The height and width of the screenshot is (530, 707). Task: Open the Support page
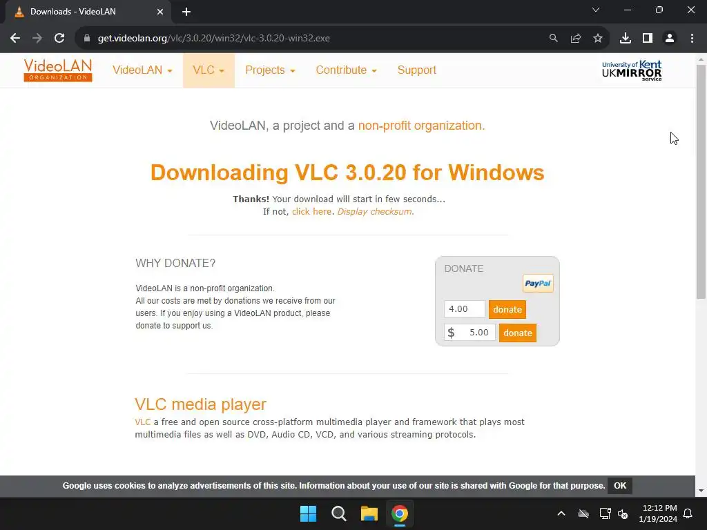tap(416, 70)
